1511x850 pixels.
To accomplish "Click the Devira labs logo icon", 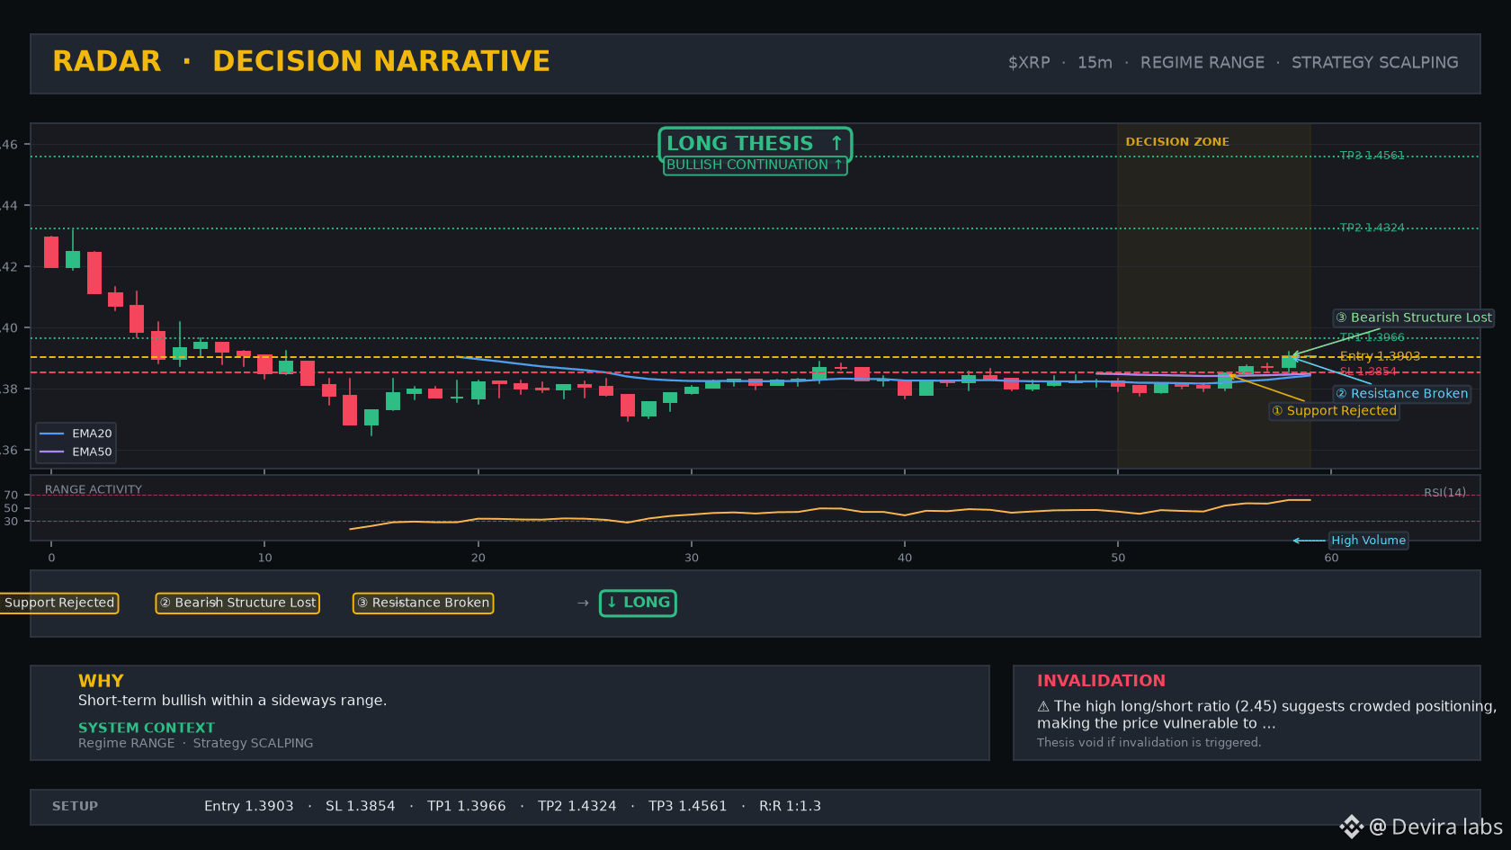I will (x=1351, y=827).
